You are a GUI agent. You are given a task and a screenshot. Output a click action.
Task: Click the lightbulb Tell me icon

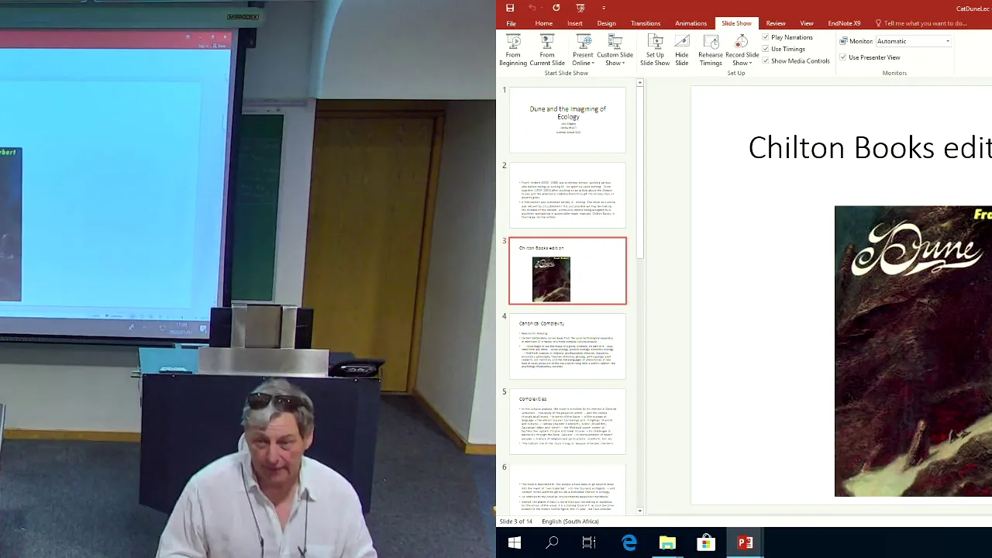[x=878, y=23]
